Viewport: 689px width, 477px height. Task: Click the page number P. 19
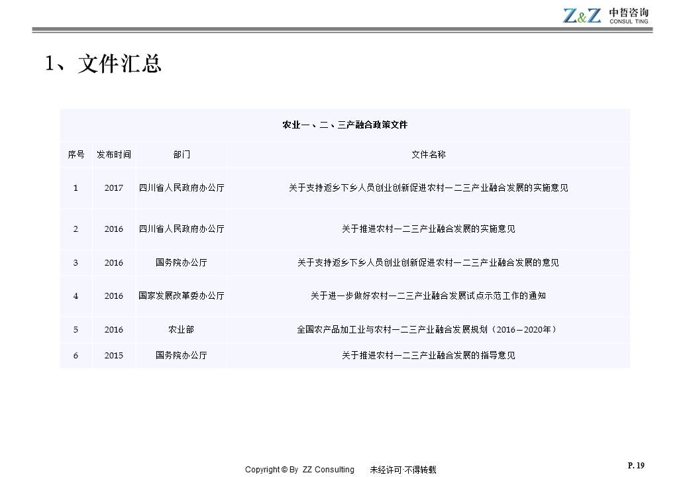(x=635, y=466)
